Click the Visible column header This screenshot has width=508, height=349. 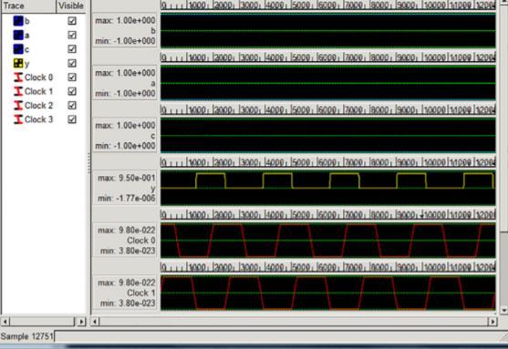71,6
